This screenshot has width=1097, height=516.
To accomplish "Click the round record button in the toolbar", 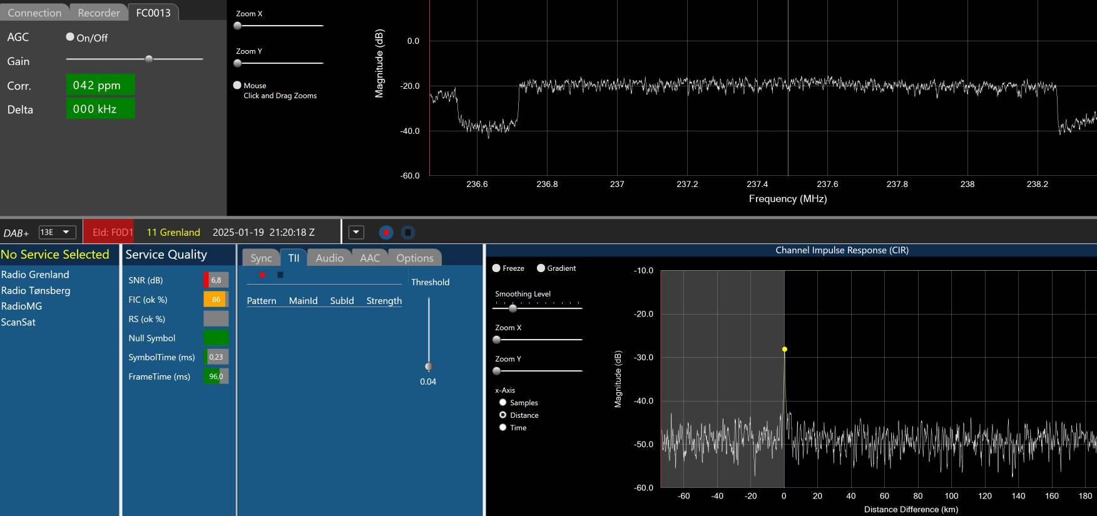I will [386, 233].
